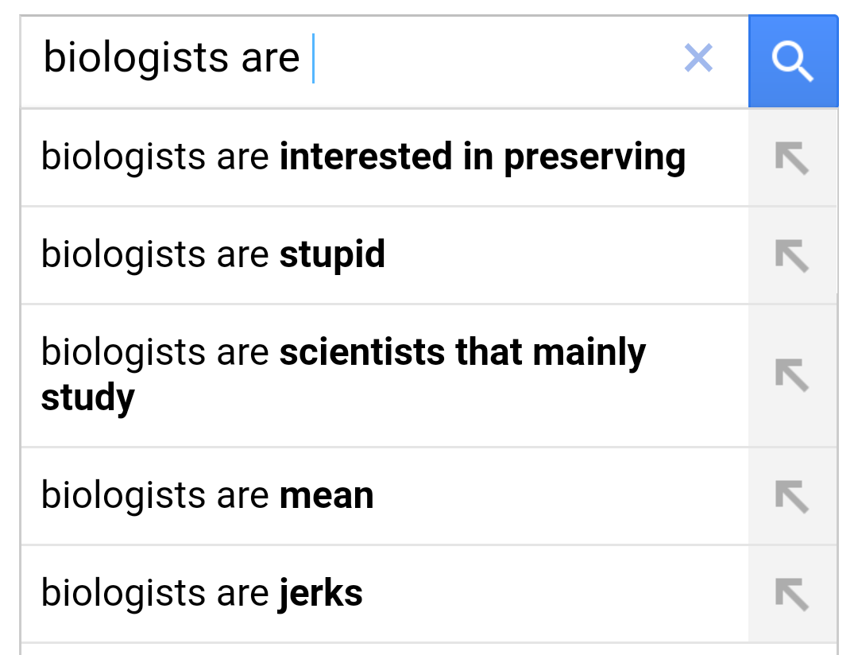Click the fill-in arrow next to 'biologists are stupid'
This screenshot has height=655, width=858.
coord(792,256)
